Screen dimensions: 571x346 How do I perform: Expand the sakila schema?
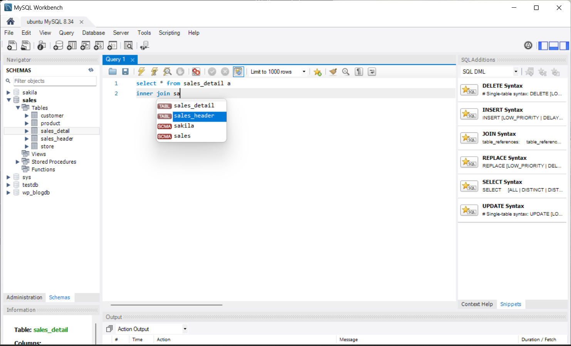tap(8, 92)
